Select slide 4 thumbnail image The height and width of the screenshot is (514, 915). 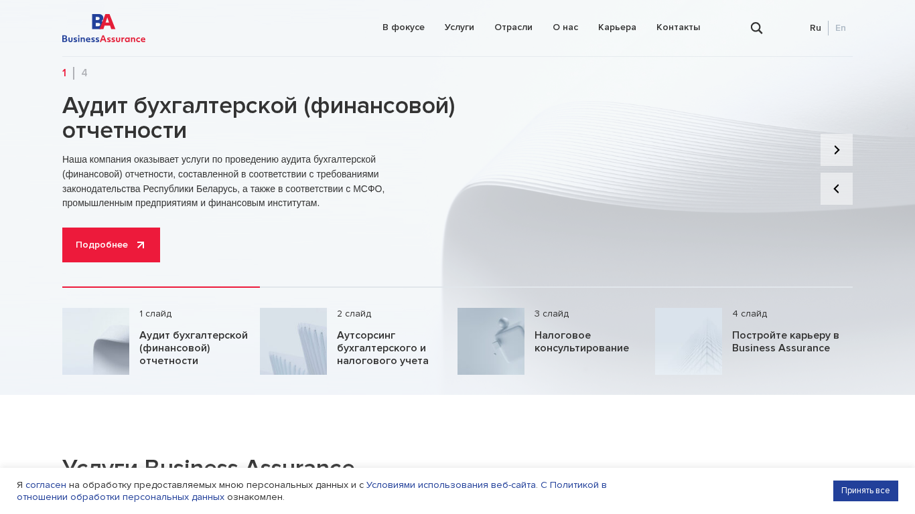click(689, 341)
